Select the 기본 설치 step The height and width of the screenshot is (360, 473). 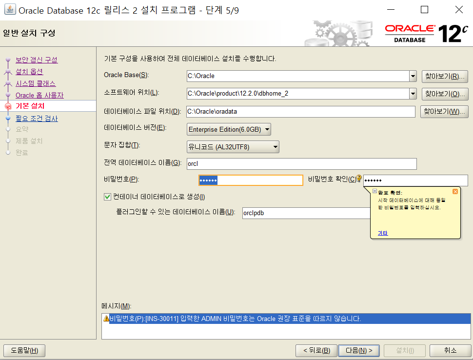tap(30, 106)
